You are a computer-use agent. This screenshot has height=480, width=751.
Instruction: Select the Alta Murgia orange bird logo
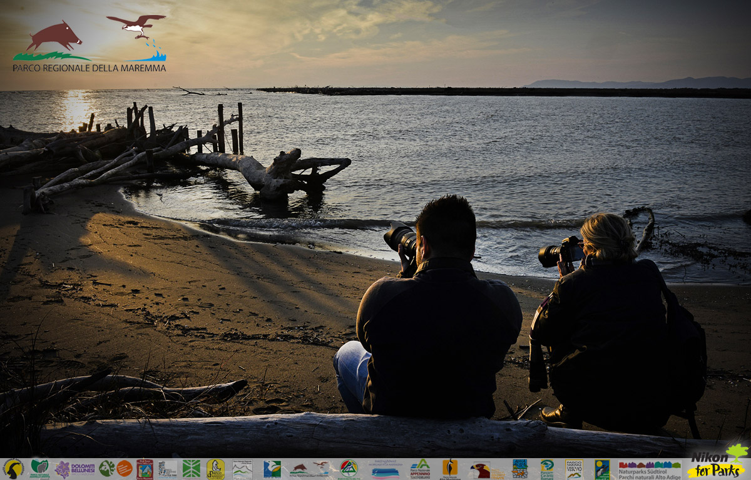point(449,469)
